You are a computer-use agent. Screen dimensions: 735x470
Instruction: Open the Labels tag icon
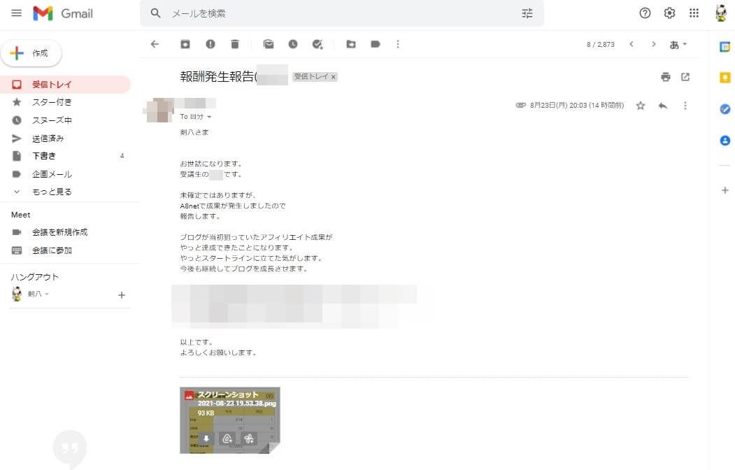376,44
